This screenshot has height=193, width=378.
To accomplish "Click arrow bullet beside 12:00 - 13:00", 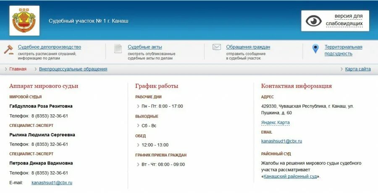I will coord(138,145).
